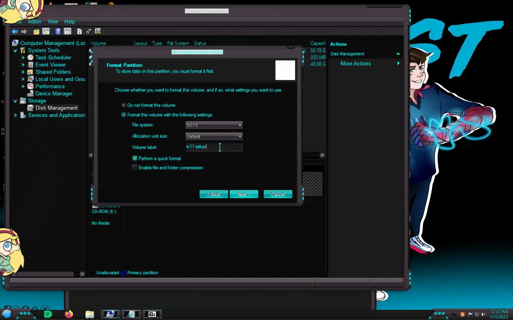Open Firefox from the taskbar

tap(69, 314)
